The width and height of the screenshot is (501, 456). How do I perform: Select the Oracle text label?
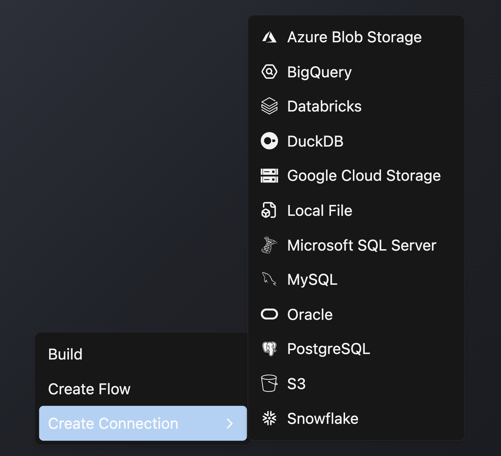coord(310,314)
